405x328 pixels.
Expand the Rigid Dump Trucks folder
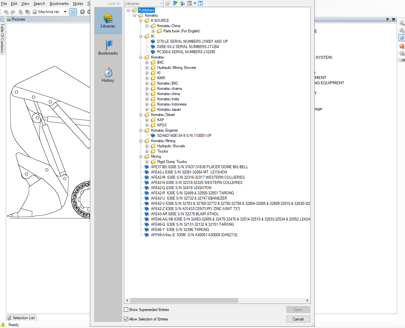pos(147,162)
